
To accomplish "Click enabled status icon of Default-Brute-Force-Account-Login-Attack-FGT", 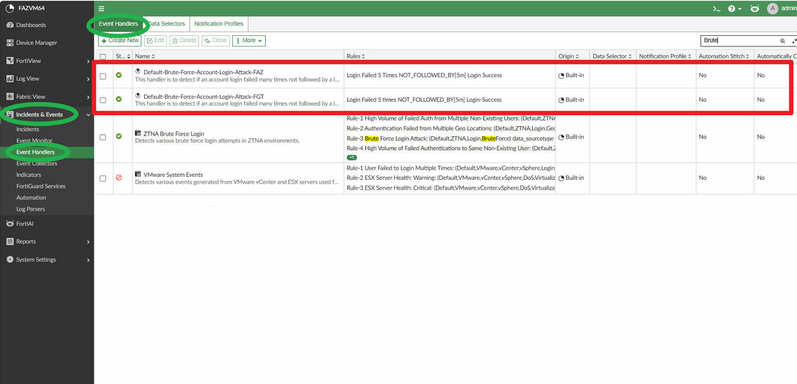I will click(119, 99).
